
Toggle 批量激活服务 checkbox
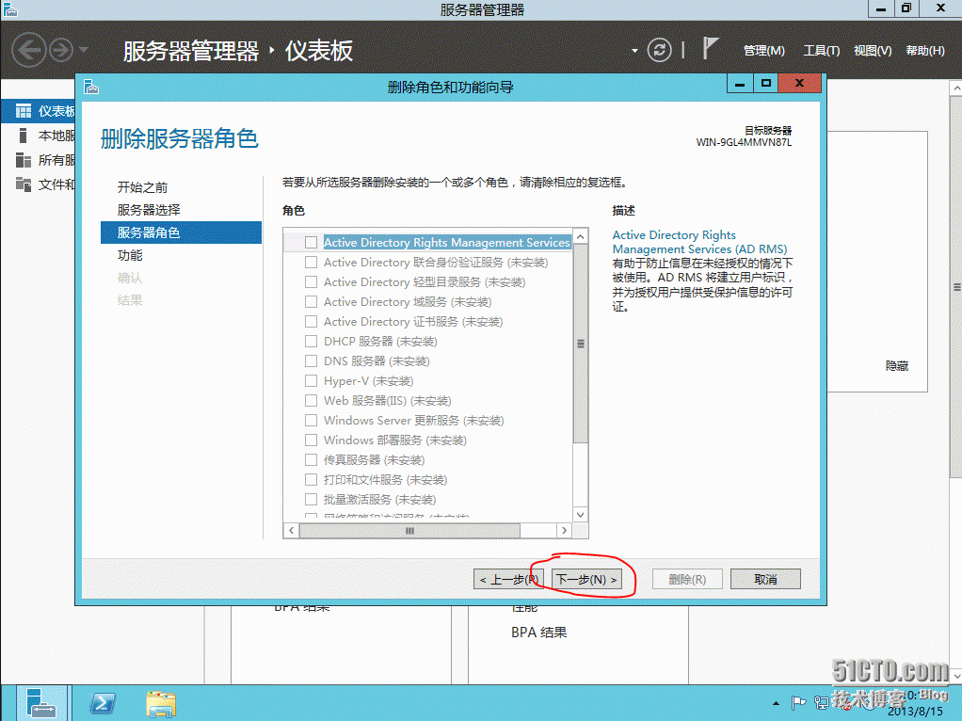(311, 500)
